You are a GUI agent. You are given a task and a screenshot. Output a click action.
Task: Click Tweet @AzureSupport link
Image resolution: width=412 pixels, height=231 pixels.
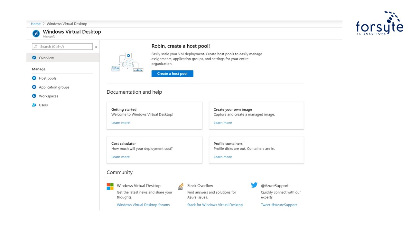point(279,204)
